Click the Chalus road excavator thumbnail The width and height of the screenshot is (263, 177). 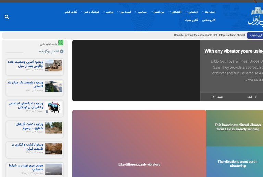[54, 66]
